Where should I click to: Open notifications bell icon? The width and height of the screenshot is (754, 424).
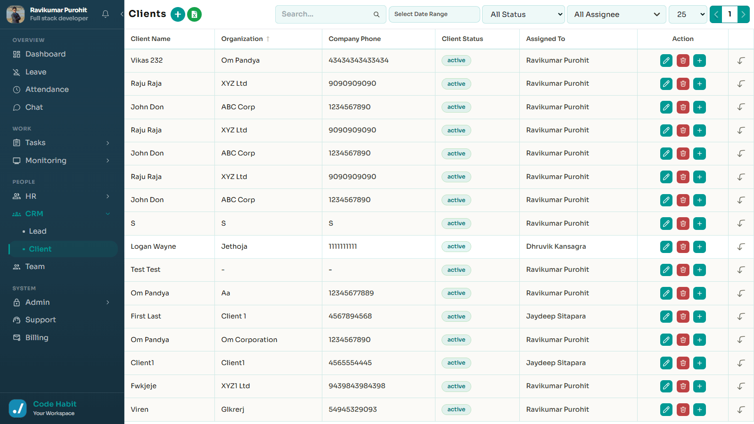[106, 14]
